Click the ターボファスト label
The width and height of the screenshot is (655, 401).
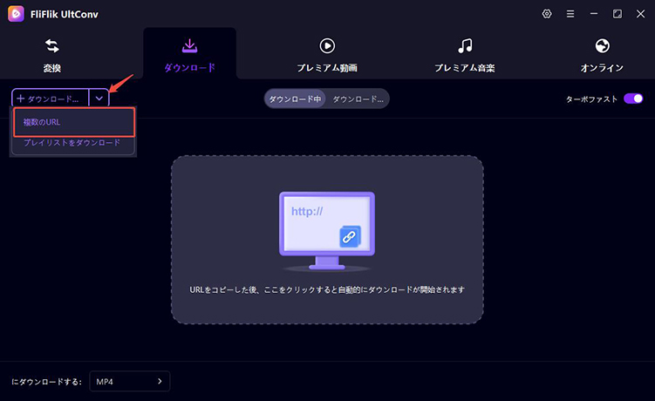[x=591, y=99]
